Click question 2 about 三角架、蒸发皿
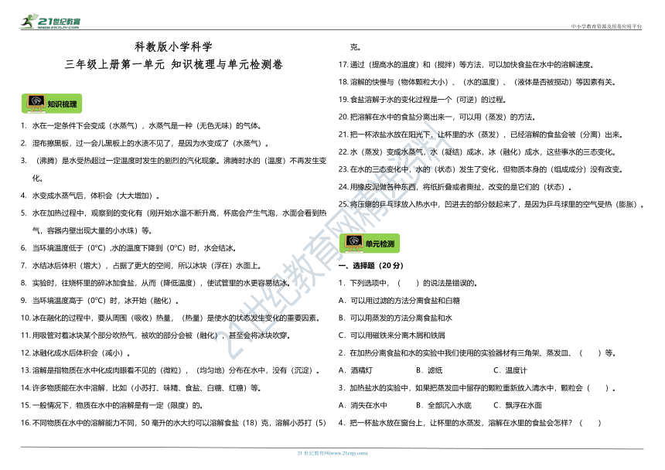Screen dimensions: 665x470 [x=477, y=353]
